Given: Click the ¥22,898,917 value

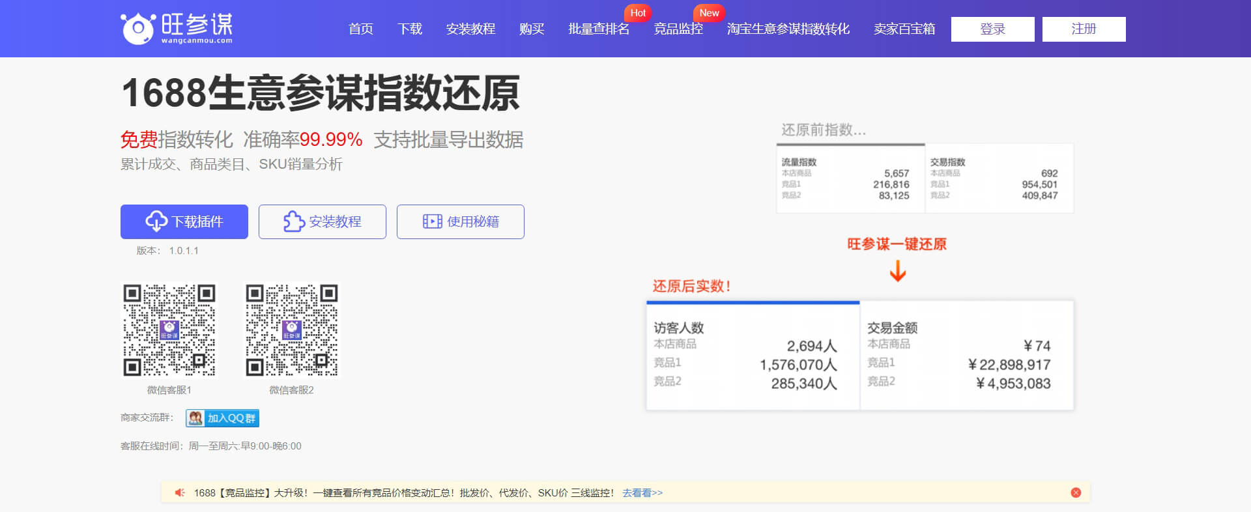Looking at the screenshot, I should point(1009,365).
